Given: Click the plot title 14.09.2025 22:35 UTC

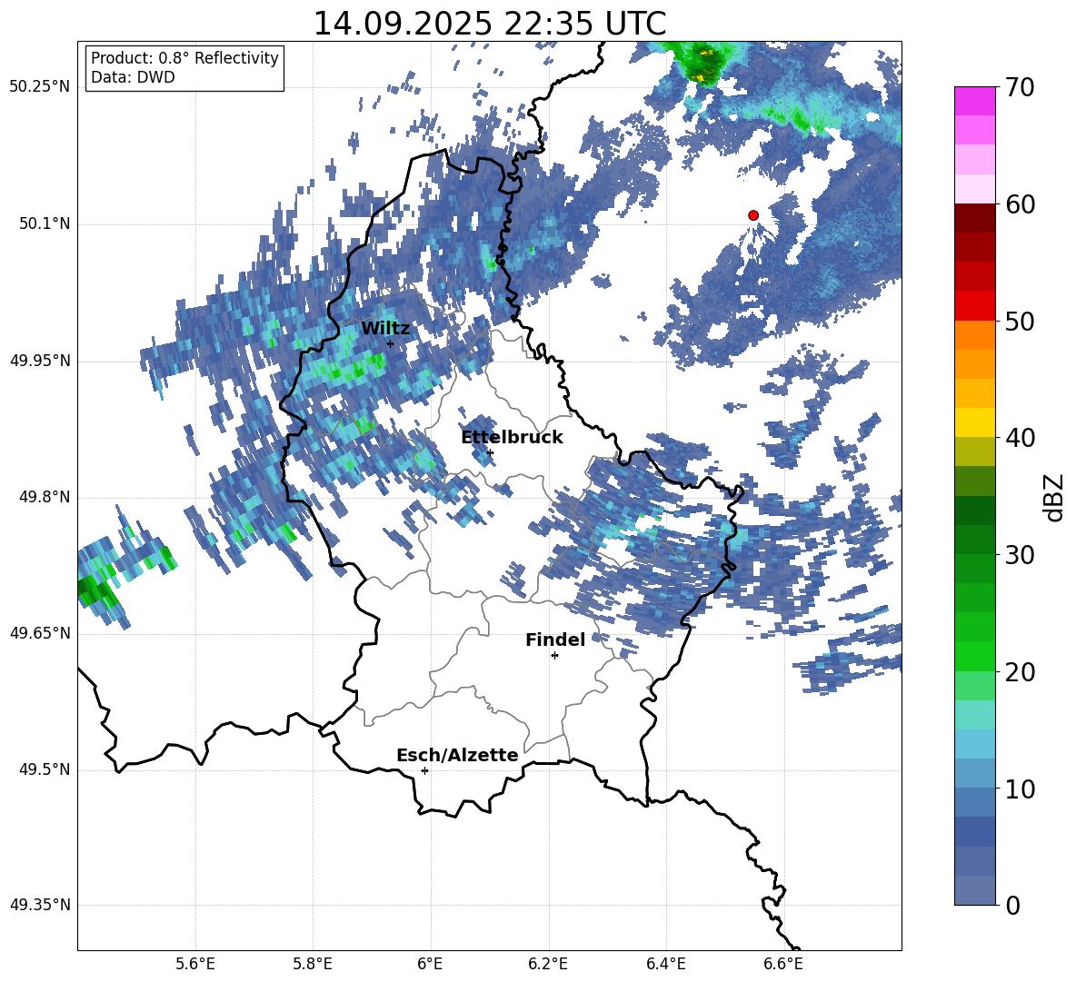Looking at the screenshot, I should (490, 24).
